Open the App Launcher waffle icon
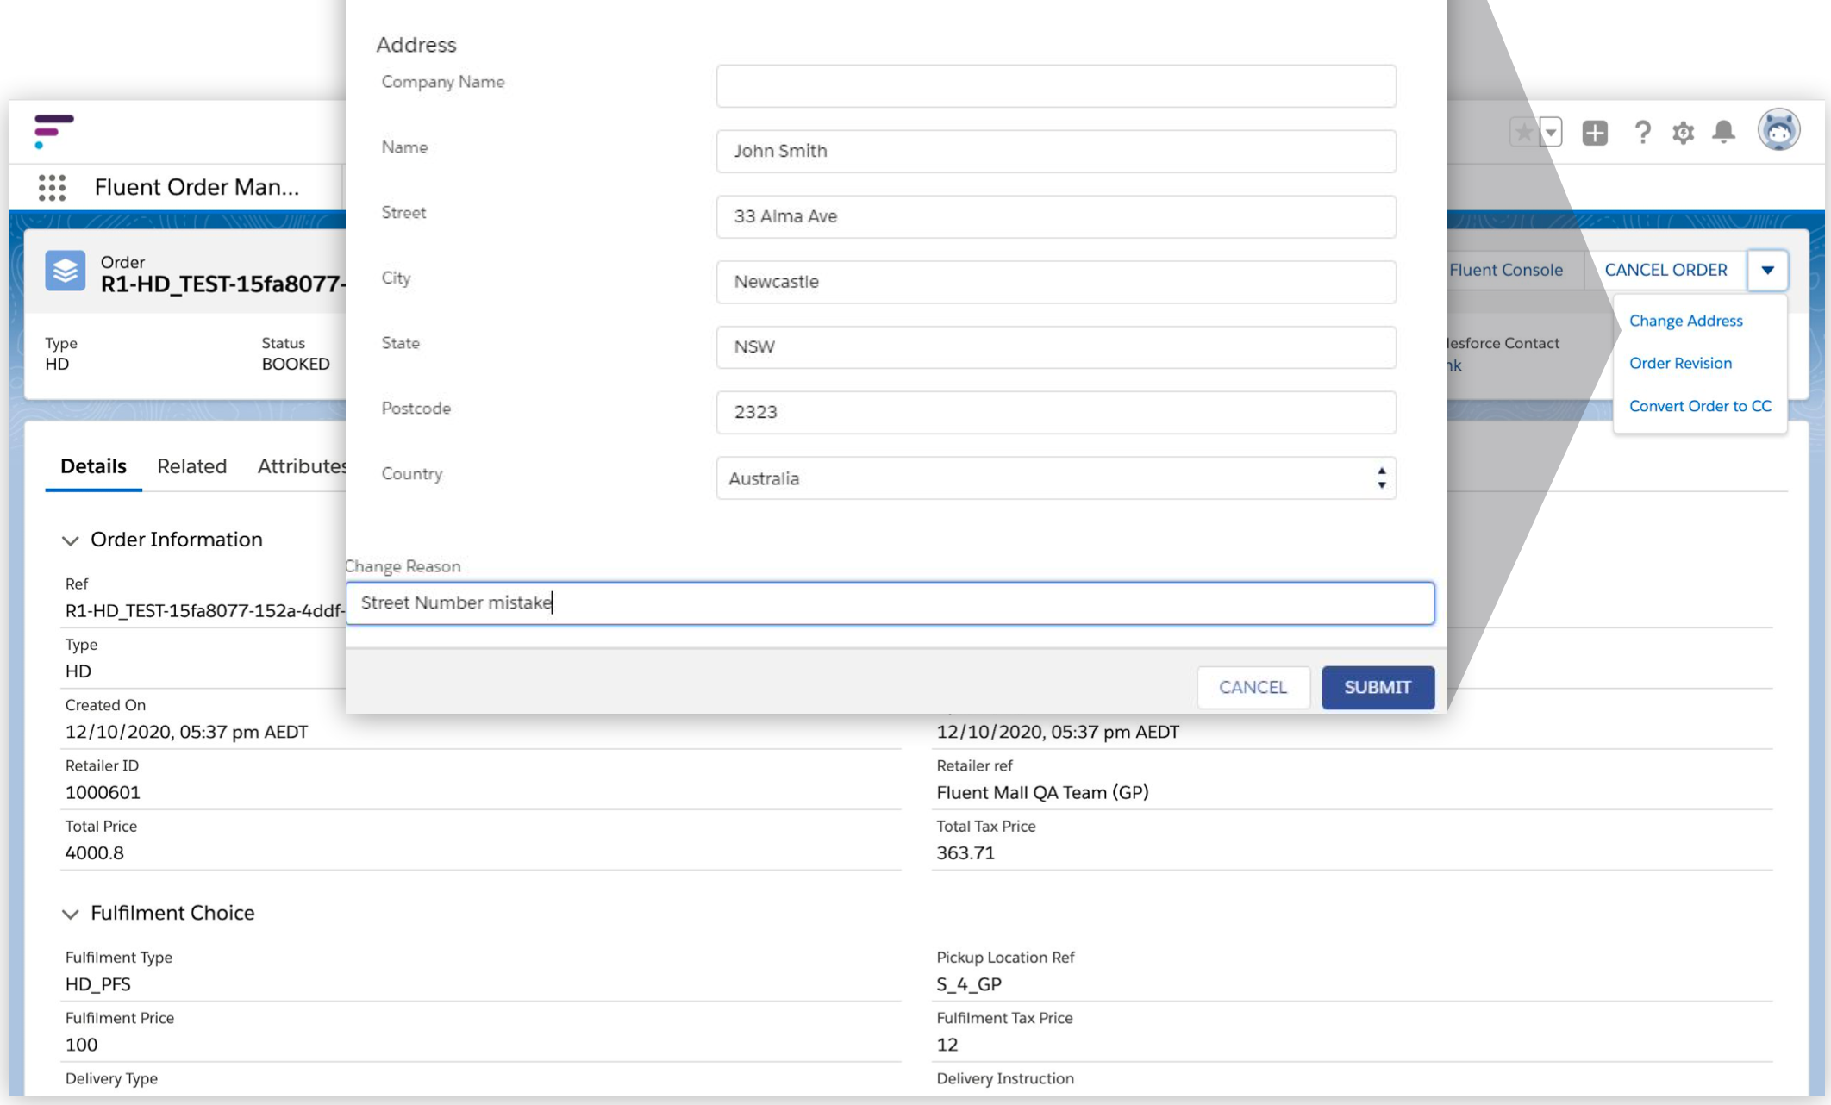The width and height of the screenshot is (1831, 1105). [52, 185]
